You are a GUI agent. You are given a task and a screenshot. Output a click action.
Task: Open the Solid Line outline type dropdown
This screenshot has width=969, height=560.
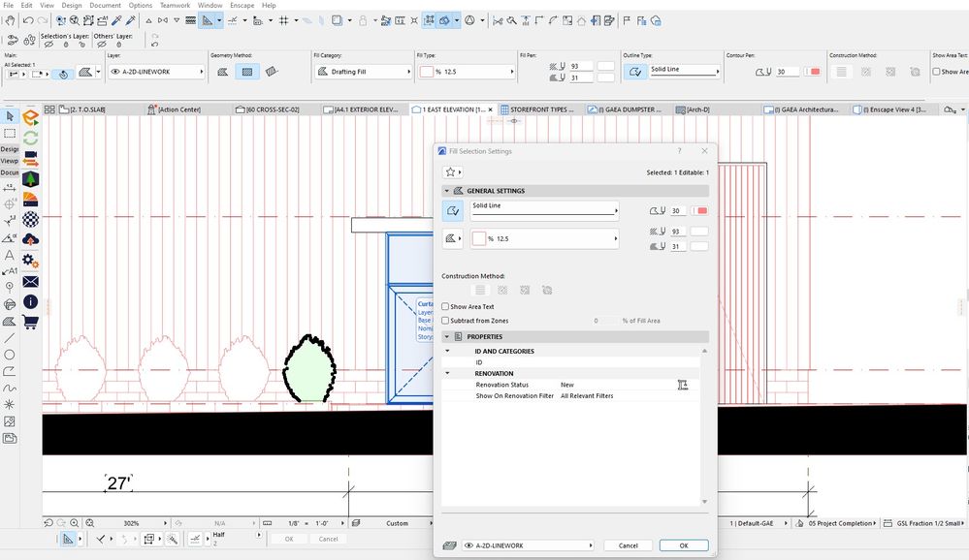pos(544,210)
